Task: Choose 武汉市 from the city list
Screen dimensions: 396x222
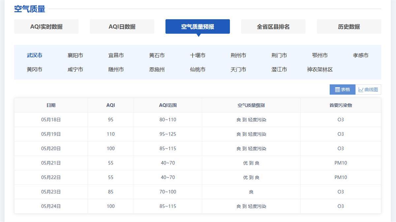Action: (35, 55)
